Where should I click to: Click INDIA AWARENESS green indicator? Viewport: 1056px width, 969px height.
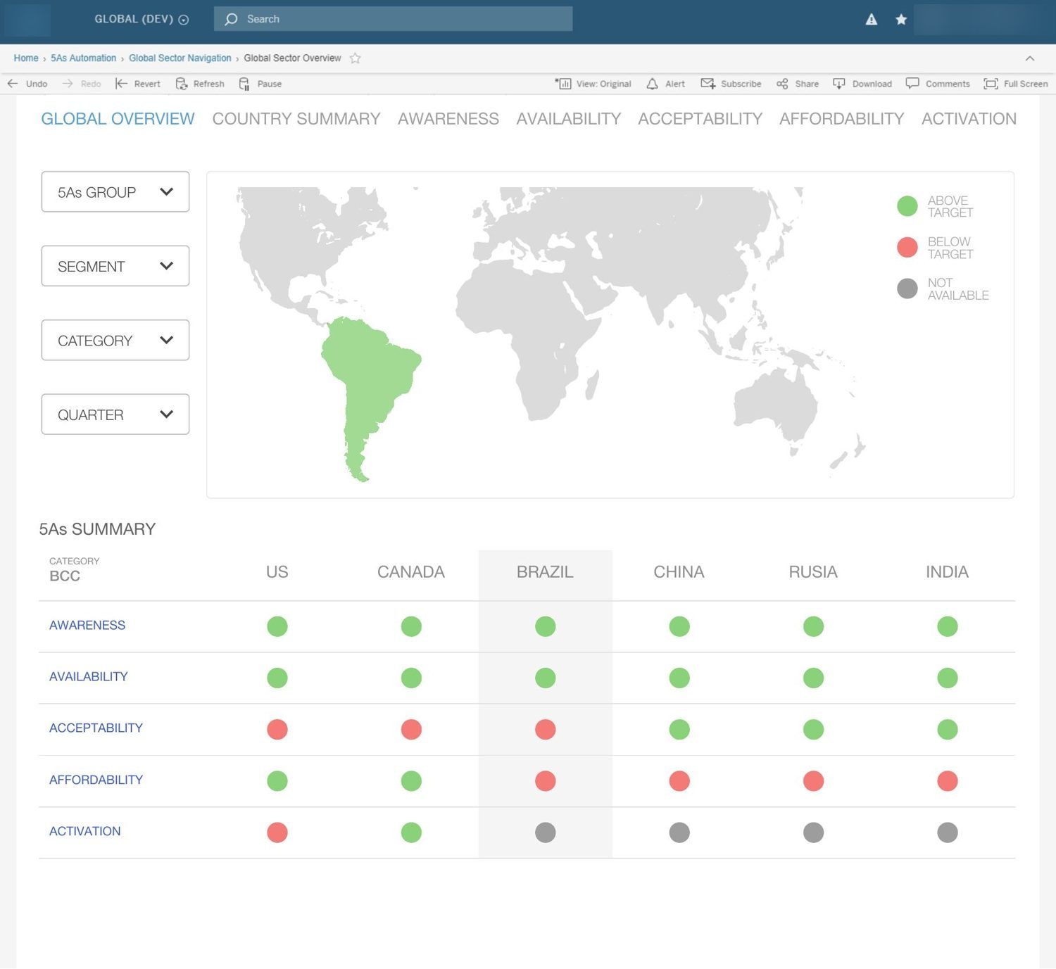pyautogui.click(x=948, y=626)
